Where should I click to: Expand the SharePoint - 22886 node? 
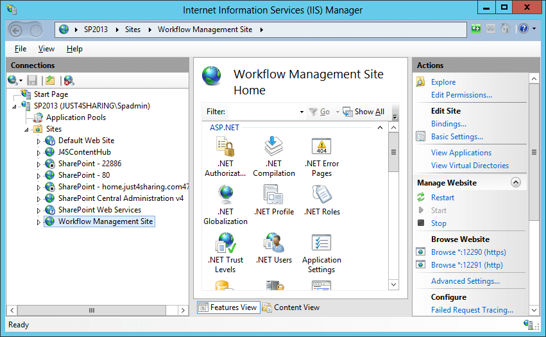point(38,164)
